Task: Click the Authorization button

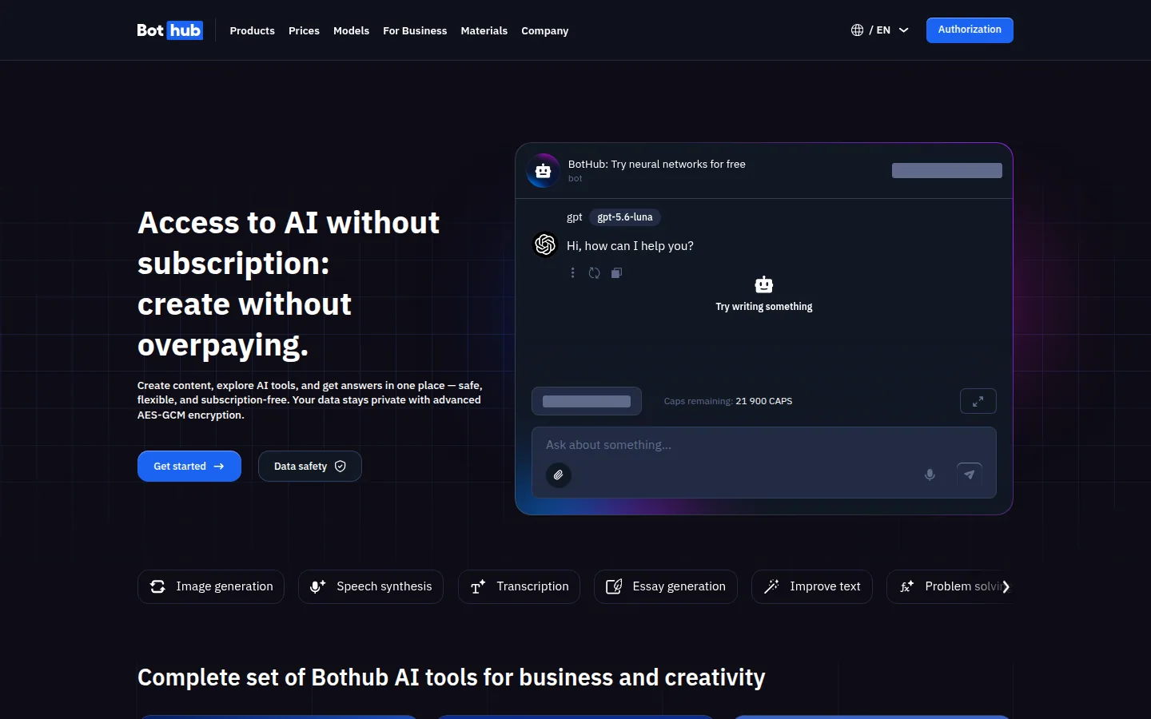Action: click(x=970, y=30)
